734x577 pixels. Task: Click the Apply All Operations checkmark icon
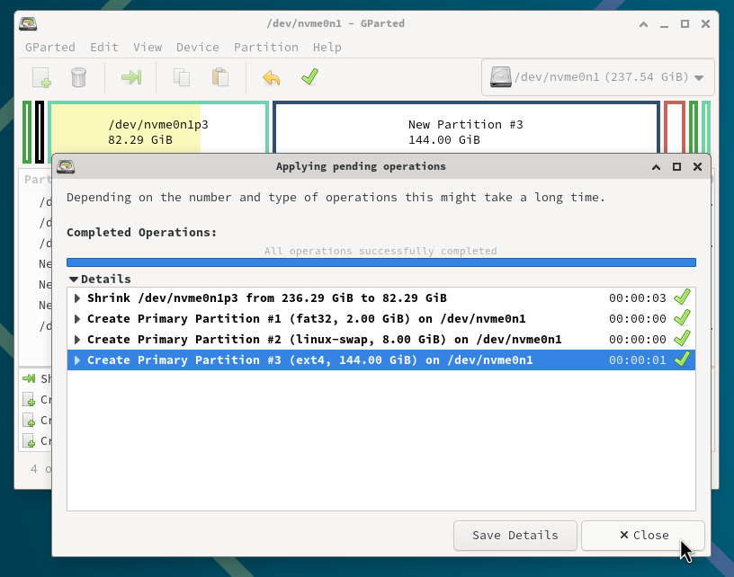[310, 76]
